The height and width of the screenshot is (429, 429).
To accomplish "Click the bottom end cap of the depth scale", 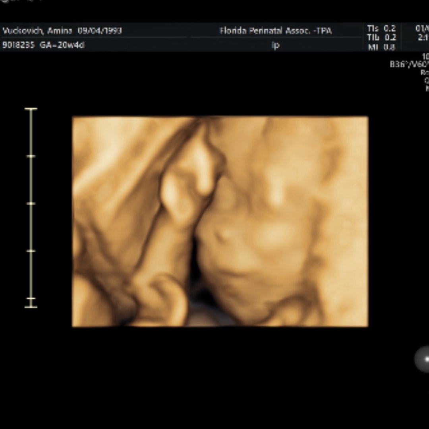I will [x=31, y=307].
